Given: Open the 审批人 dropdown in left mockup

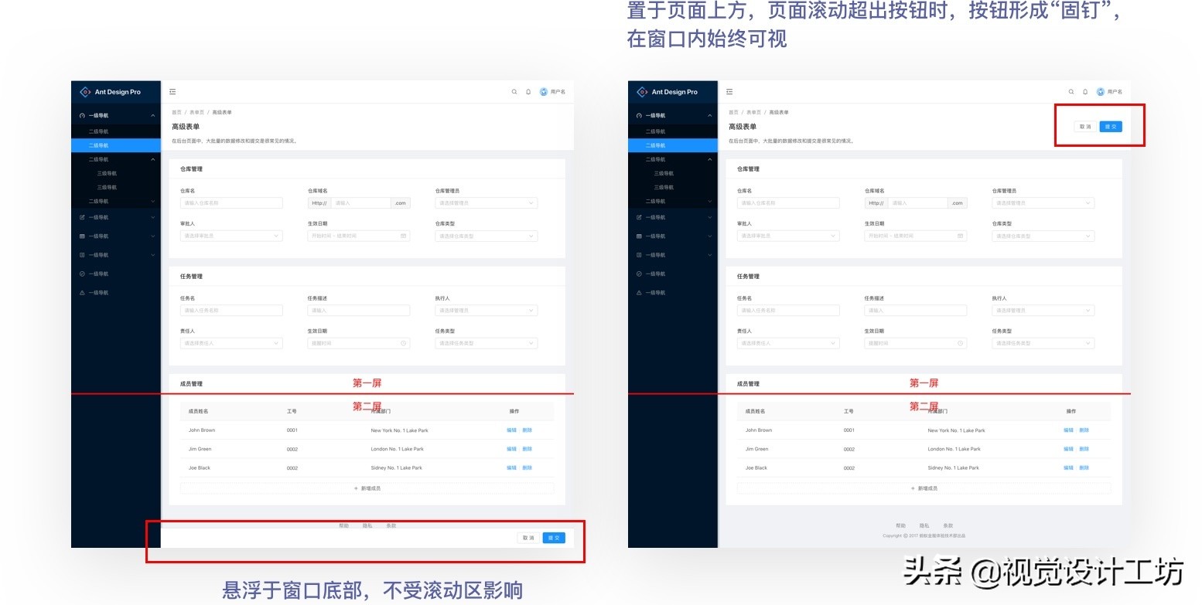Looking at the screenshot, I should 231,236.
